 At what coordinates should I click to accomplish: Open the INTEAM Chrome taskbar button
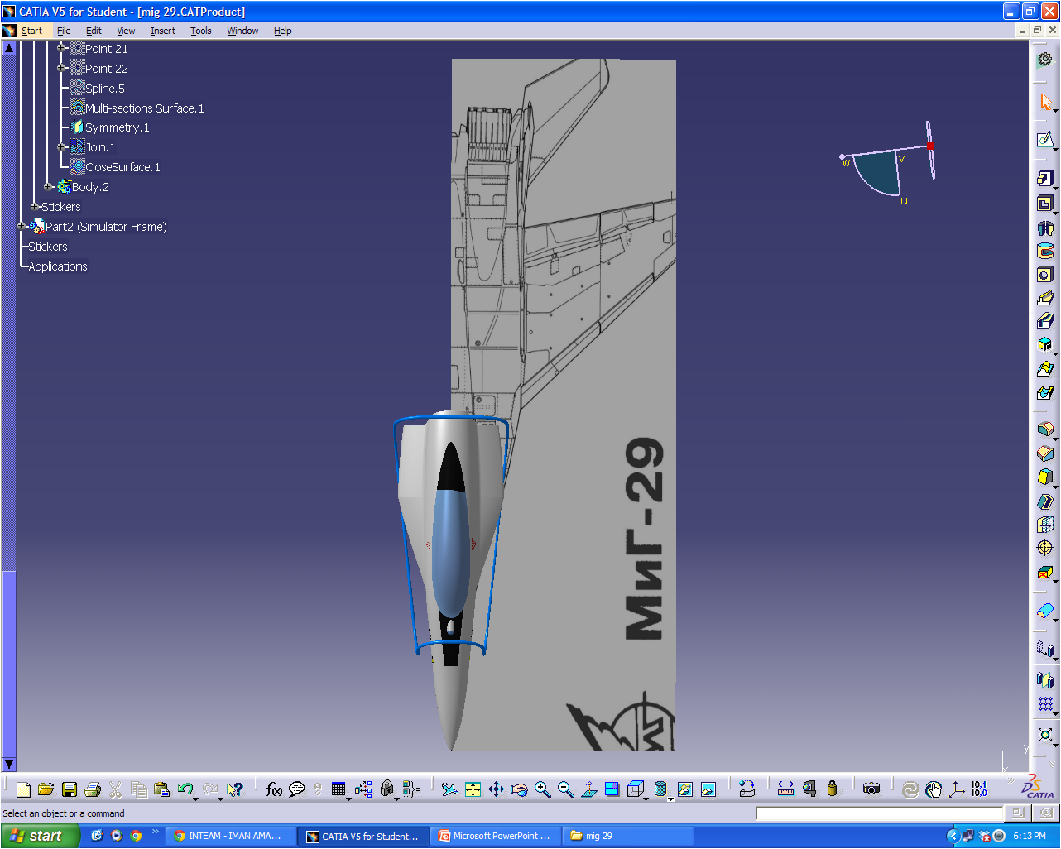231,836
